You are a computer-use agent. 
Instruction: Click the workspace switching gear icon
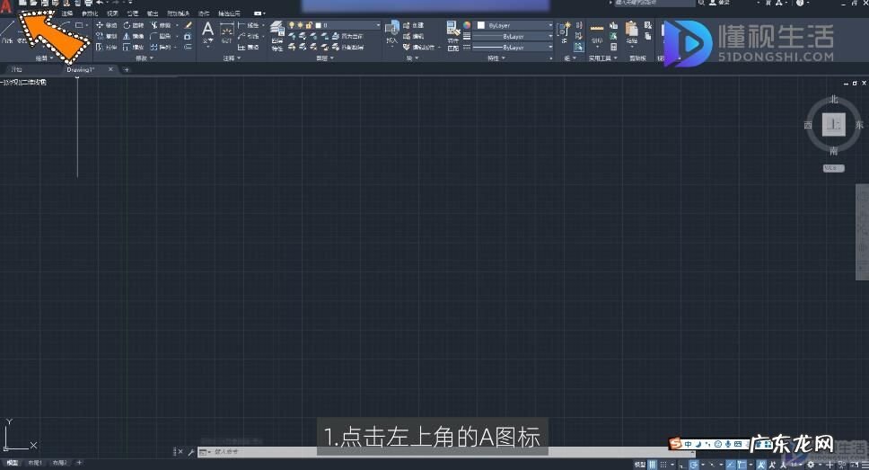click(x=811, y=465)
